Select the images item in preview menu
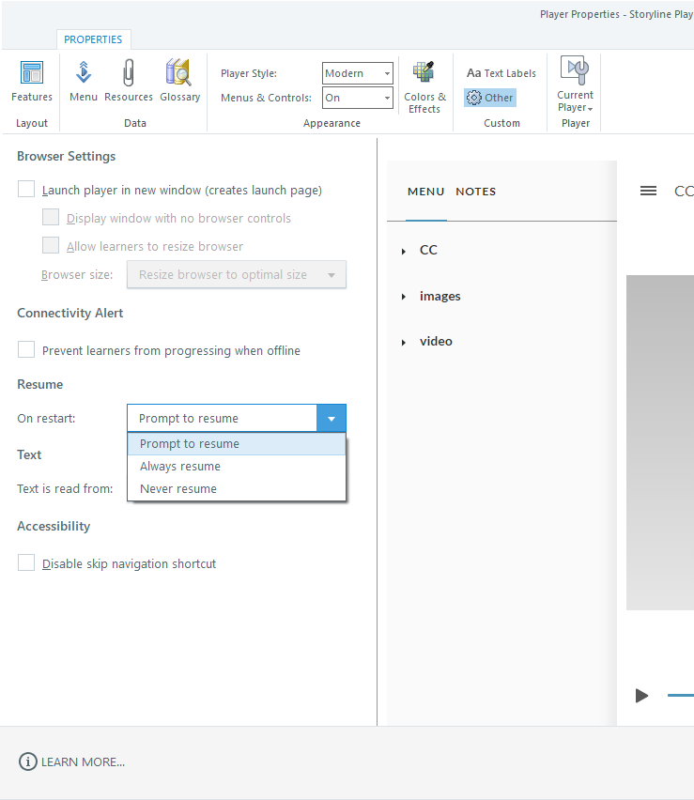 click(x=440, y=296)
